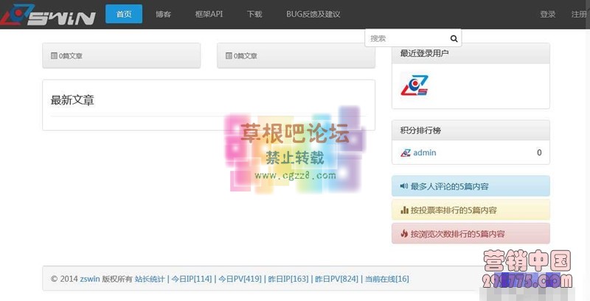Screen dimensions: 590x301
Task: Open the 首页 home tab
Action: 124,14
